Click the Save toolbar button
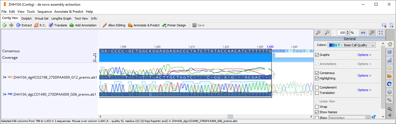Viewport: 396px width, 124px height. click(198, 25)
